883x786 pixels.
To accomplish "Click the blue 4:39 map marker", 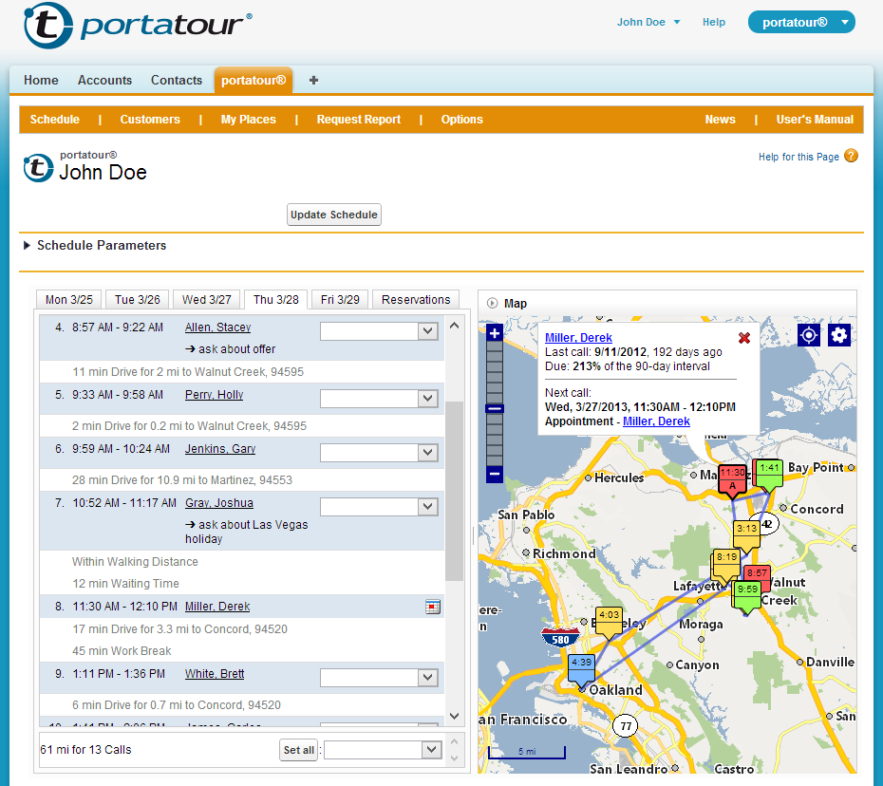I will coord(582,670).
